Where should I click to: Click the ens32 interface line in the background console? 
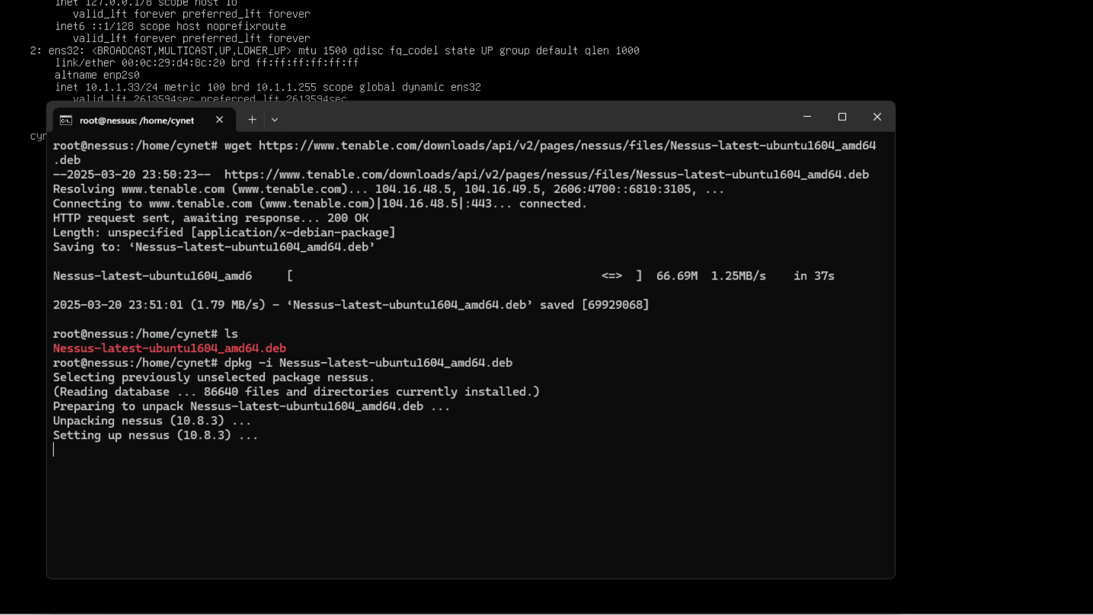click(334, 51)
